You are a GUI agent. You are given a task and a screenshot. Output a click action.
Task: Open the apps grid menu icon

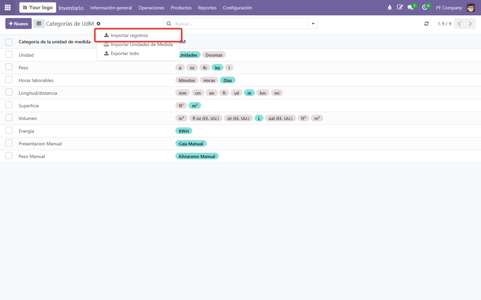coord(8,7)
